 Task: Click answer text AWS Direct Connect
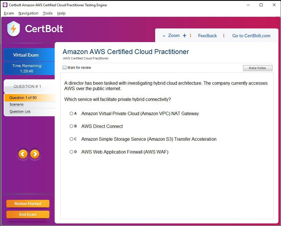point(102,126)
